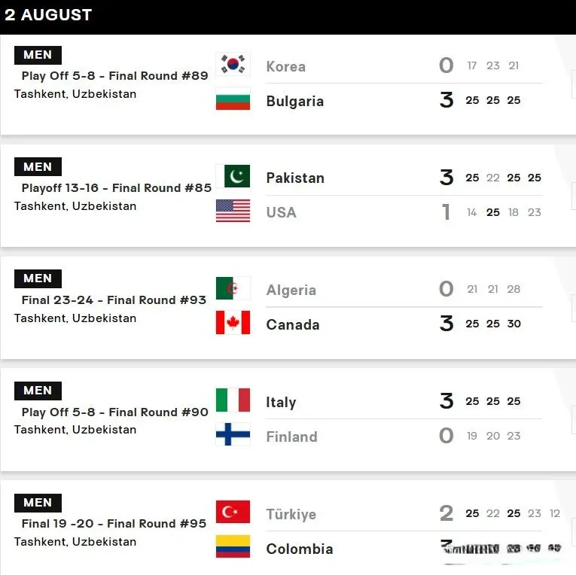
Task: Select the Italy team name
Action: [x=281, y=402]
